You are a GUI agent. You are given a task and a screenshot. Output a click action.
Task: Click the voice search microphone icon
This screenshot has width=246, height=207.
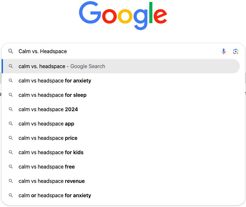[223, 51]
